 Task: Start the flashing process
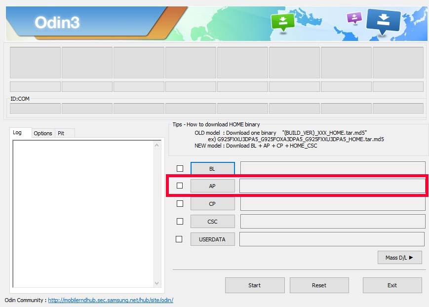[255, 285]
